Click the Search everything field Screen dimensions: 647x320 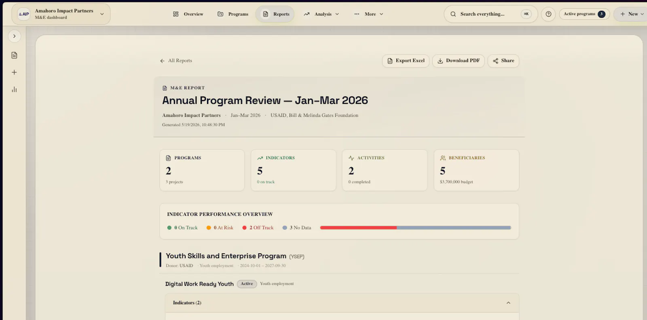491,14
